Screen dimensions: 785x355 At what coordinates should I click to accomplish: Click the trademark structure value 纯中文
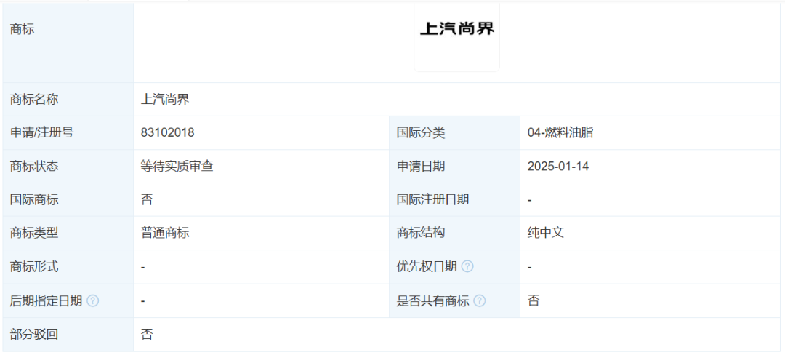pos(546,233)
